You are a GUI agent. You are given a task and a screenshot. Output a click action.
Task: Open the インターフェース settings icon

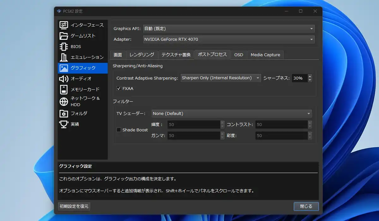[64, 25]
